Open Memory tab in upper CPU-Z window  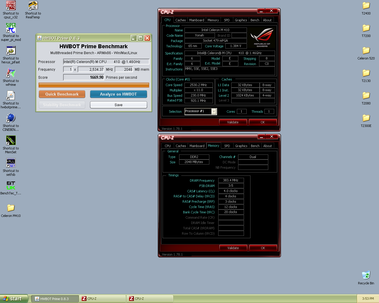pyautogui.click(x=213, y=20)
